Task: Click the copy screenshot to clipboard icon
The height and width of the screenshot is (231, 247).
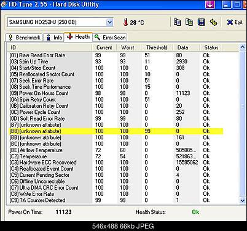Action: click(189, 22)
